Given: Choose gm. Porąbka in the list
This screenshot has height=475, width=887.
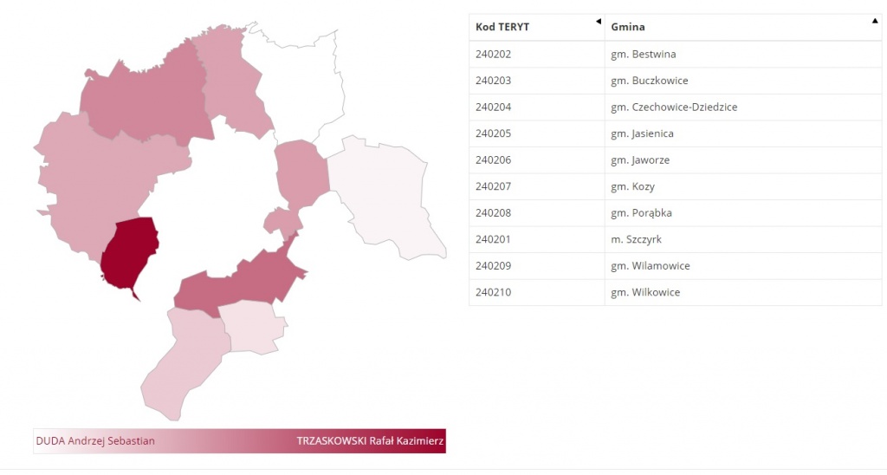Looking at the screenshot, I should [641, 213].
